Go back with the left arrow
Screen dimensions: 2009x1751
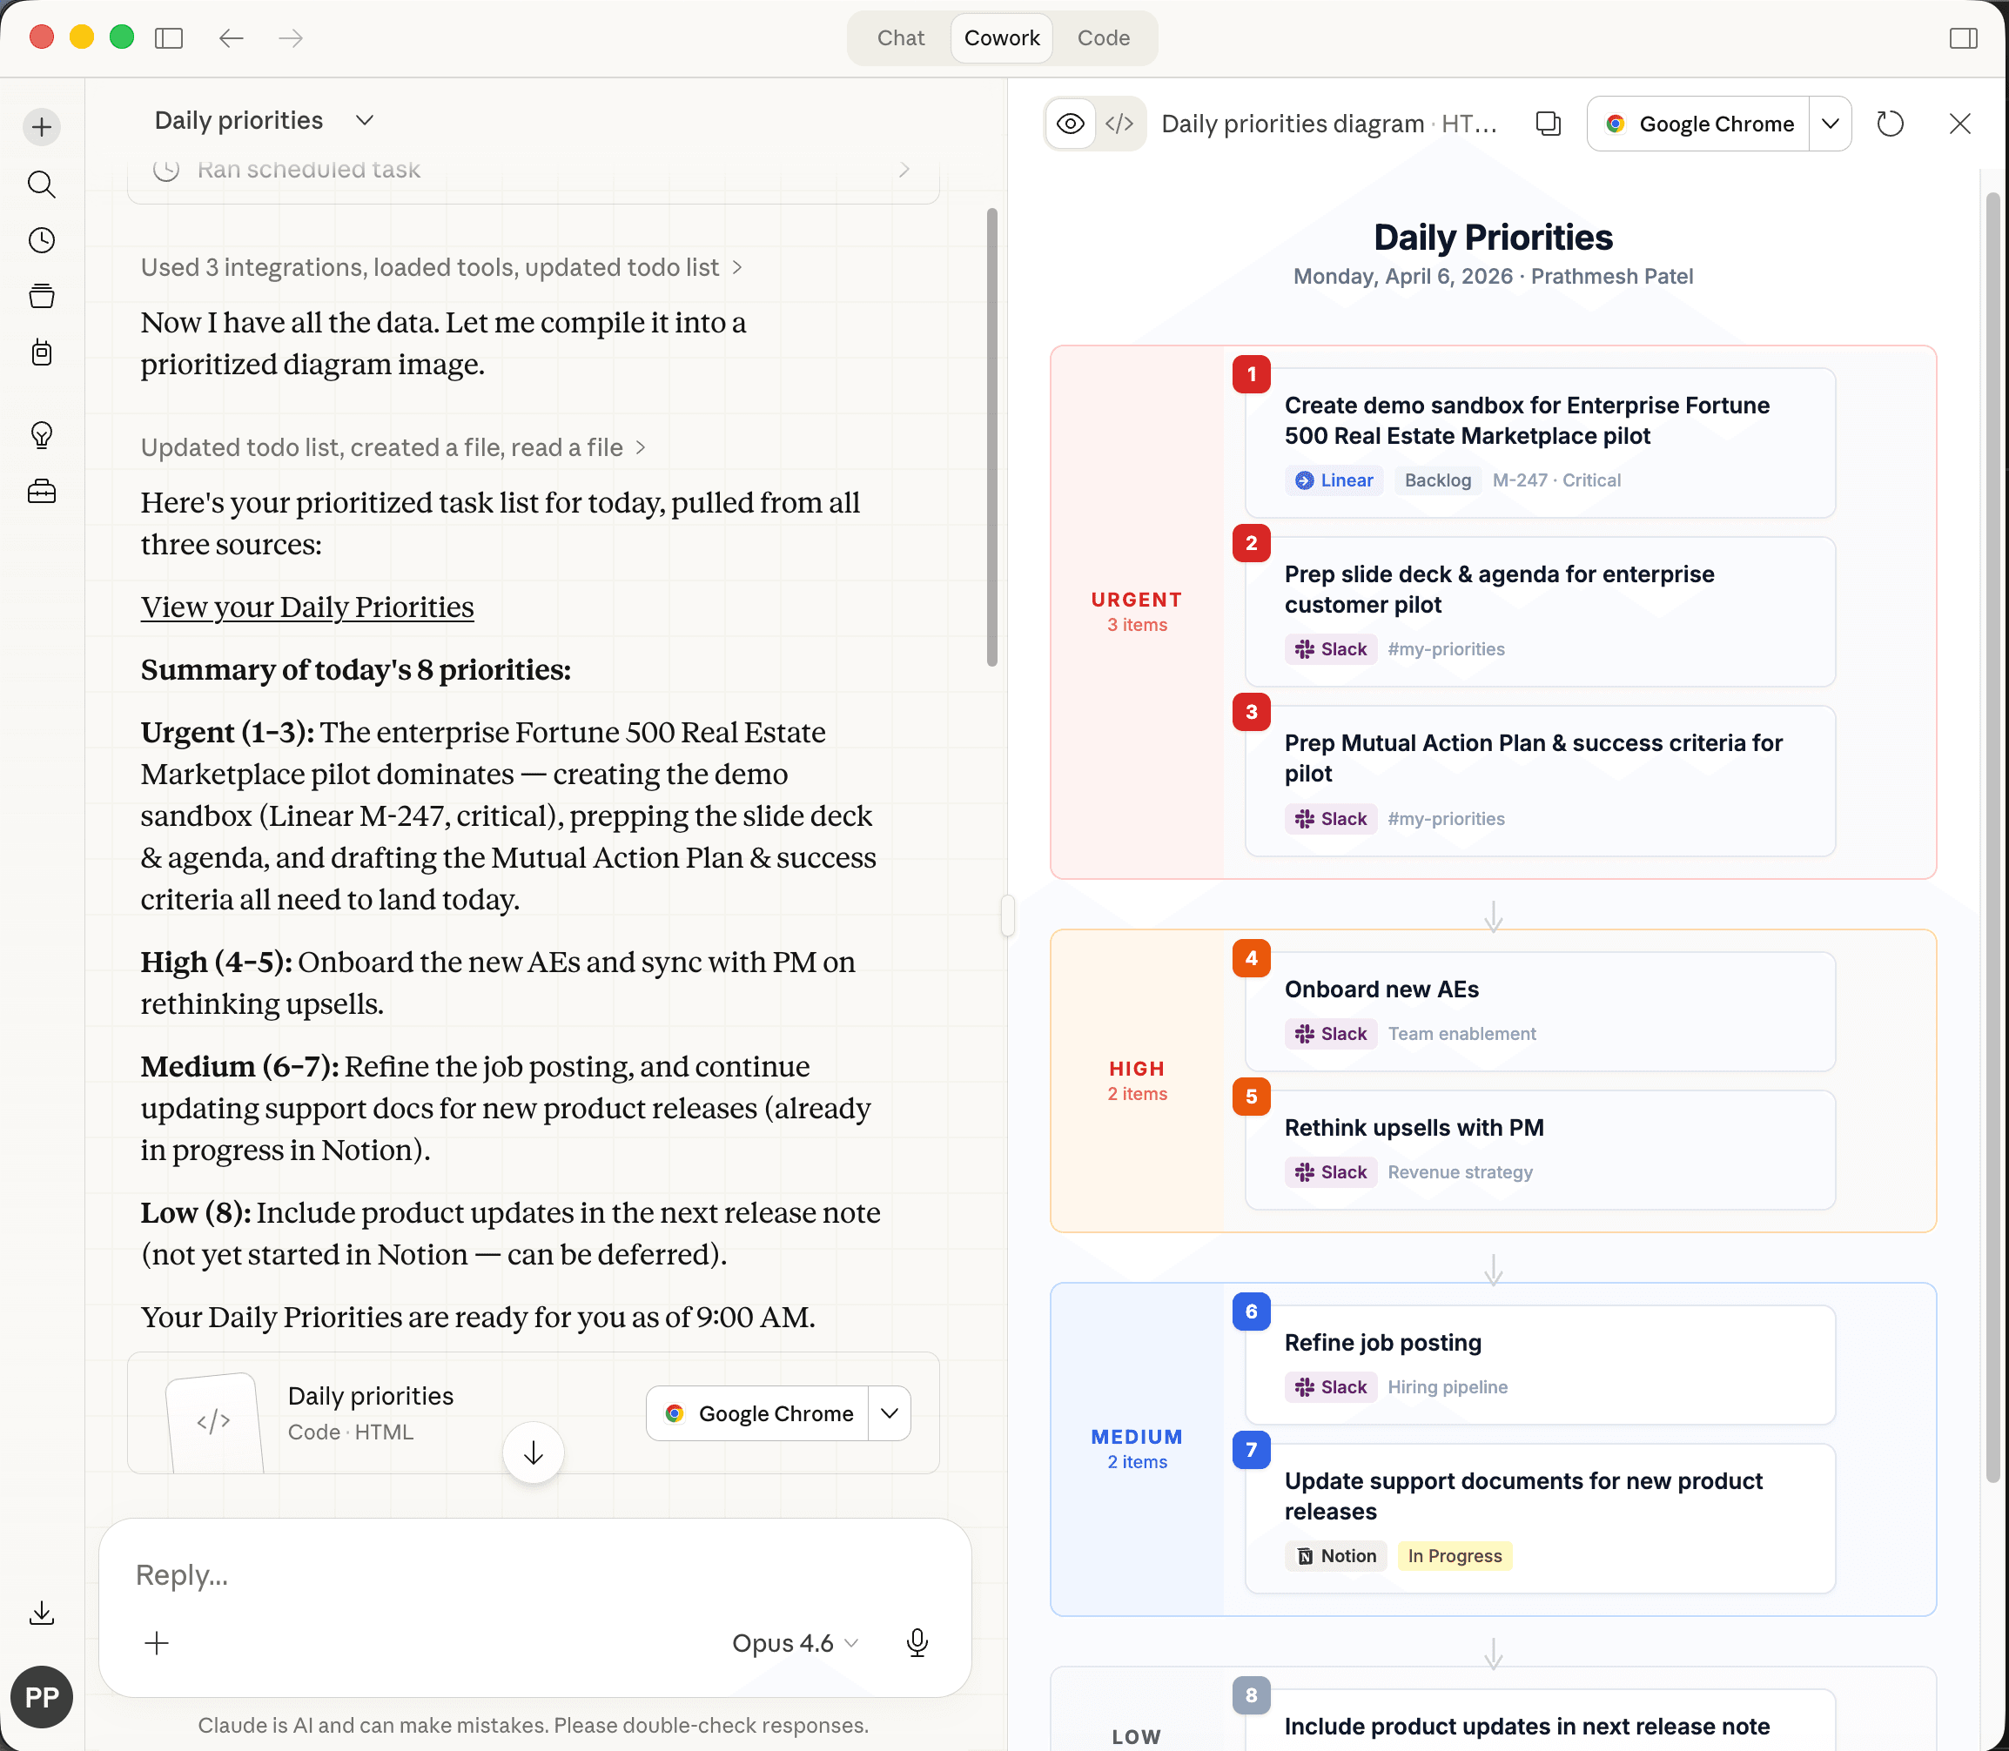click(231, 38)
